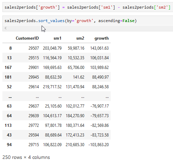The height and width of the screenshot is (162, 173).
Task: Click row index 8
Action: 10,48
